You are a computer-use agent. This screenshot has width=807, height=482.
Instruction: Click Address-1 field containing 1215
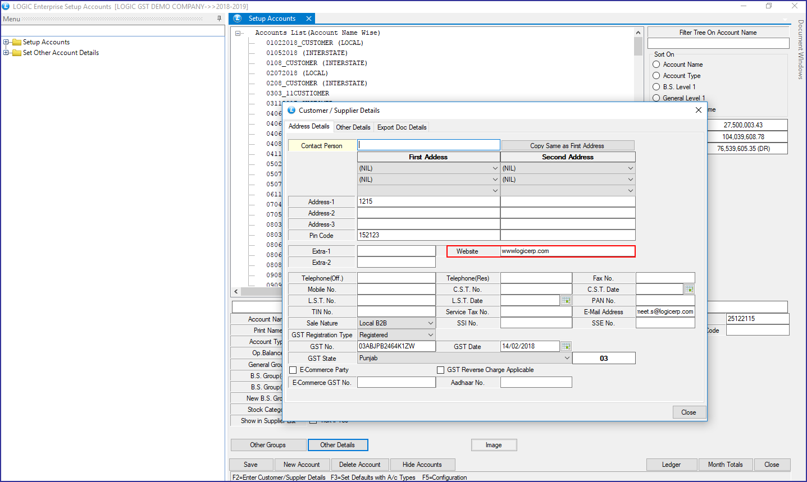(428, 201)
